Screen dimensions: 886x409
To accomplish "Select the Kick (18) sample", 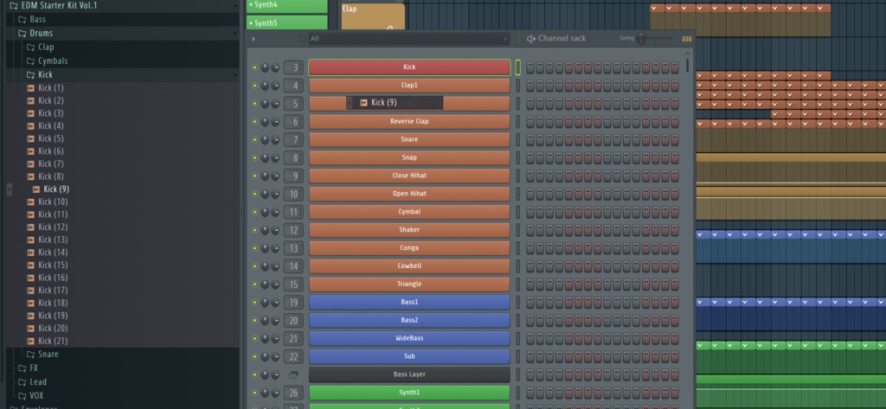I will point(53,303).
